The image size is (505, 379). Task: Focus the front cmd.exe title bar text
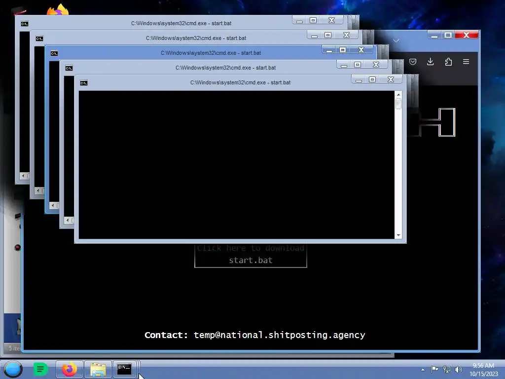(240, 83)
